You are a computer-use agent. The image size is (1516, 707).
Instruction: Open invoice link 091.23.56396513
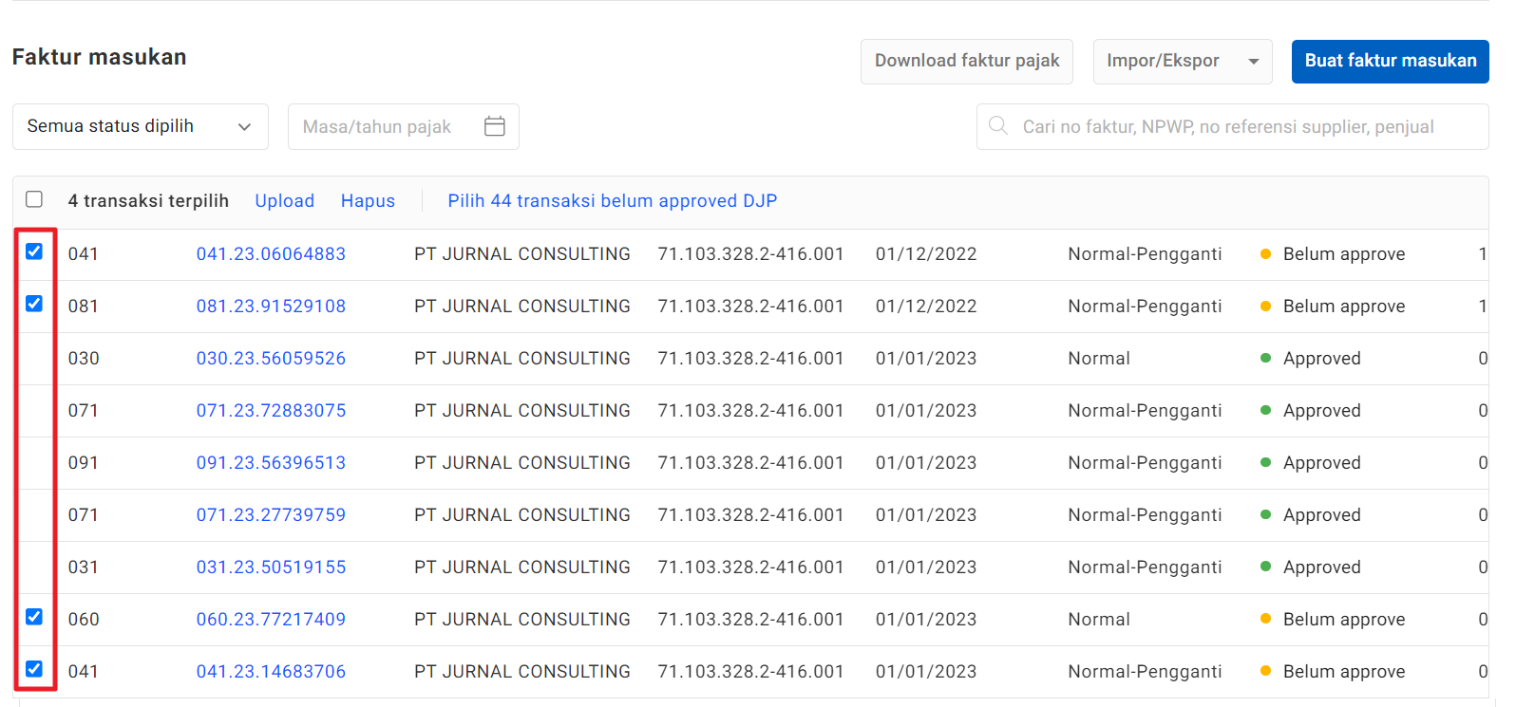[271, 463]
